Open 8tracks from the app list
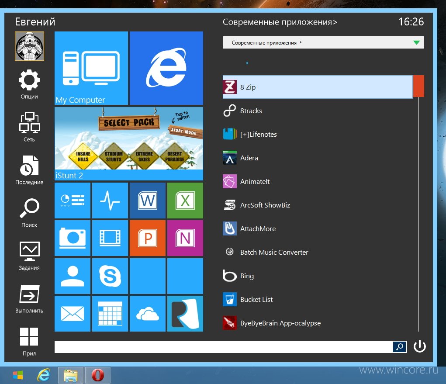Image resolution: width=446 pixels, height=384 pixels. (318, 111)
